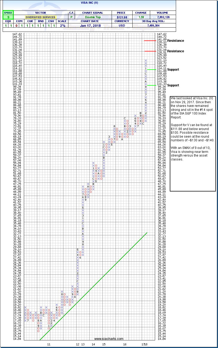218x348 pixels.
Task: Click the $121.98 price value
Action: coord(122,17)
